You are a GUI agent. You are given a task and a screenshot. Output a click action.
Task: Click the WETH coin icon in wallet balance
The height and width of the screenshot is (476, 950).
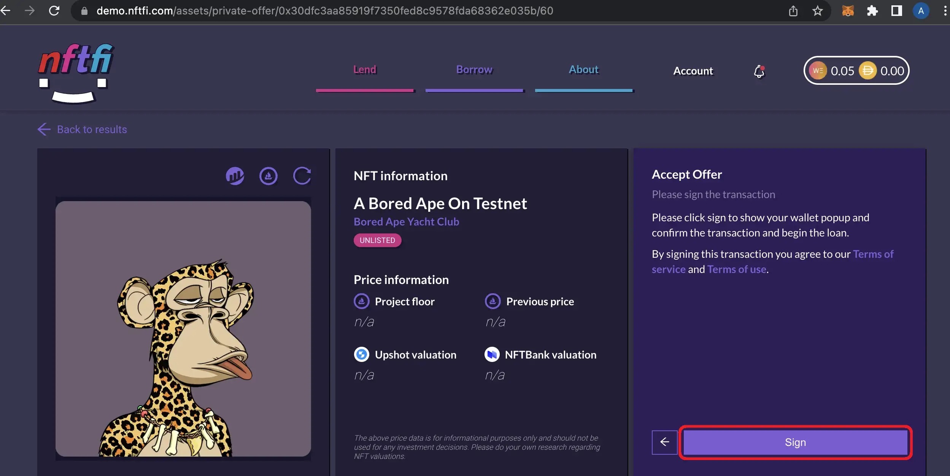click(x=818, y=70)
